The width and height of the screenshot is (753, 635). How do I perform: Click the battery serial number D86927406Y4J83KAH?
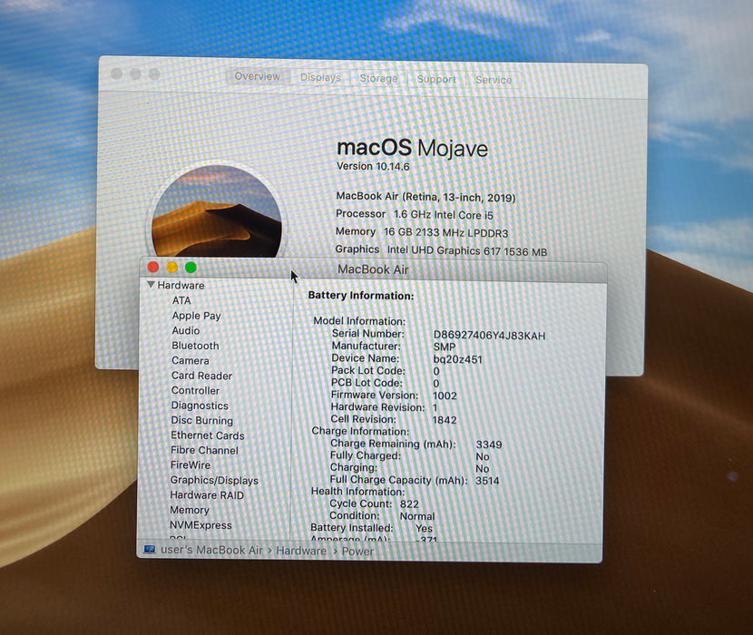click(489, 336)
